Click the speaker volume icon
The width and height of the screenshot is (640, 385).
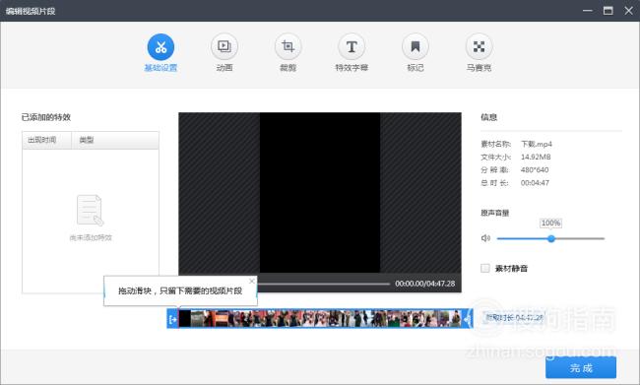485,238
